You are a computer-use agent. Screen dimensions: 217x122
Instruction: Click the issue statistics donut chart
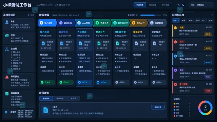pos(205,108)
